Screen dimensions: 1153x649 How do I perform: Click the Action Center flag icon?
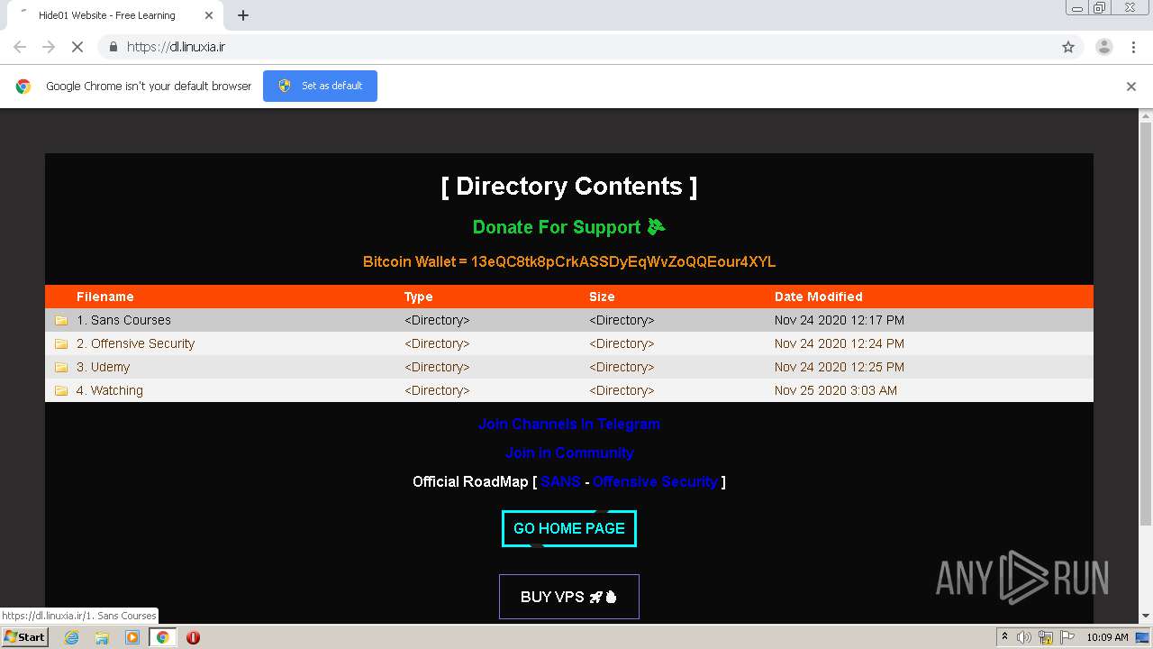1067,637
